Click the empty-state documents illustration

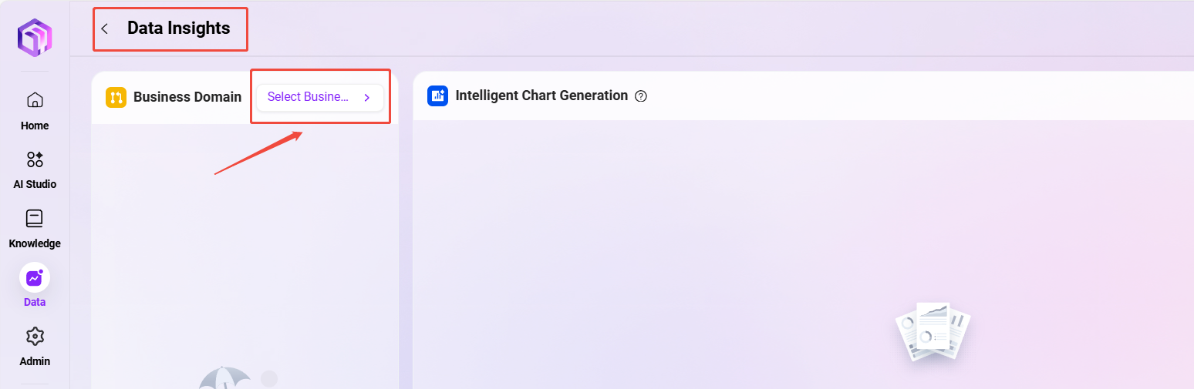tap(933, 331)
